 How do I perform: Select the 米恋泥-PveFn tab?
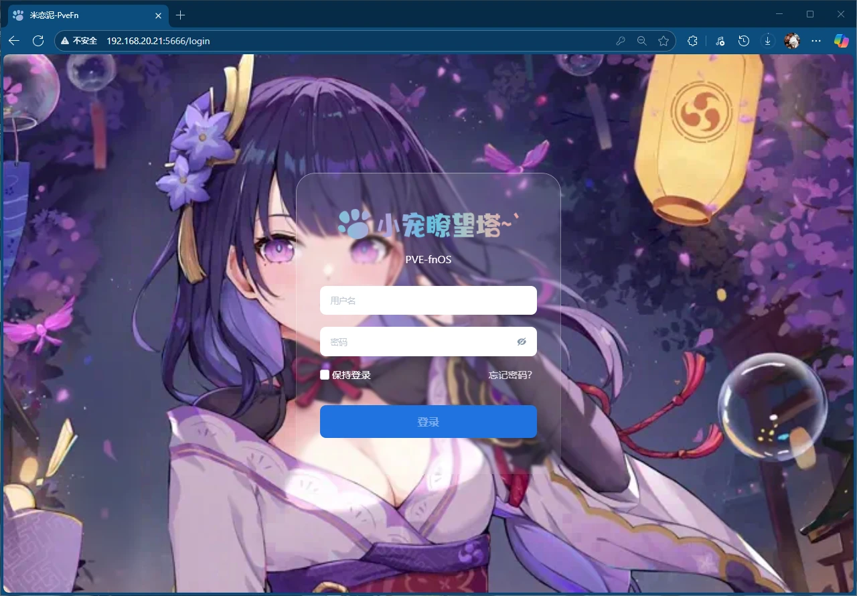(80, 15)
